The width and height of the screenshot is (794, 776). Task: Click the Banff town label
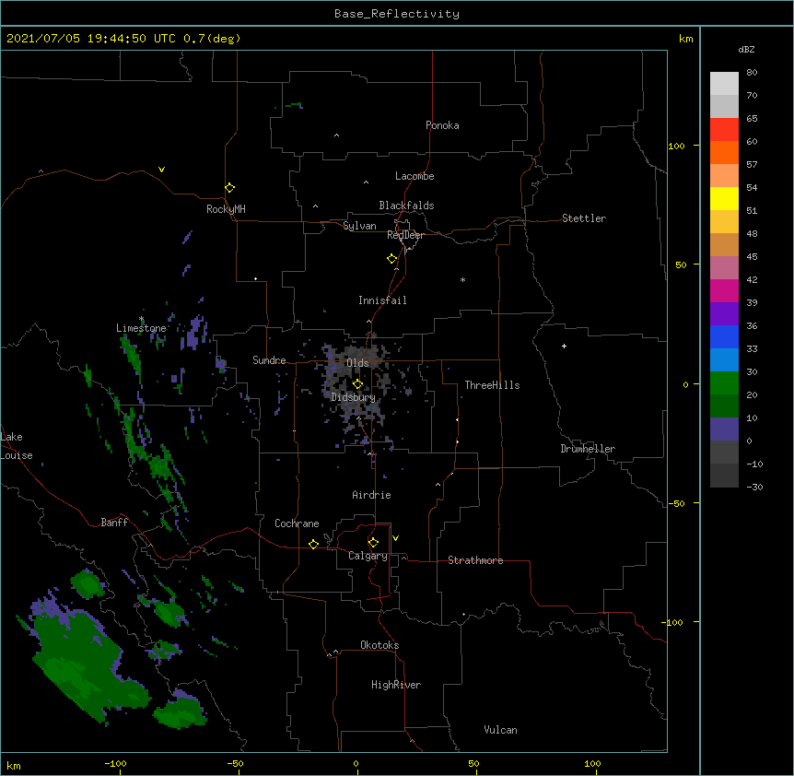click(x=114, y=523)
